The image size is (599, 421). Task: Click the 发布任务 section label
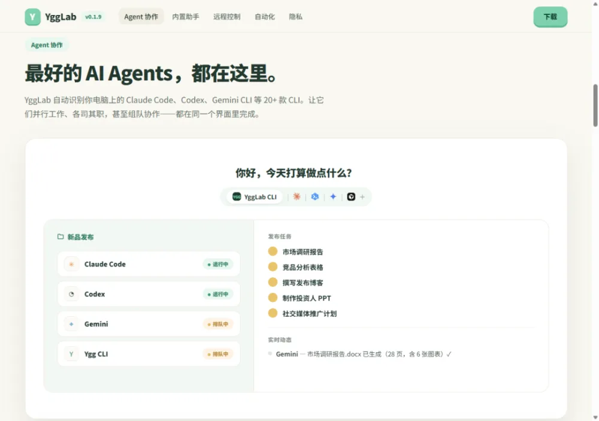coord(280,237)
